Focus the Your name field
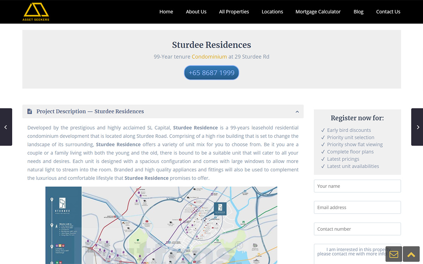Screen dimensions: 423x264 [x=357, y=186]
